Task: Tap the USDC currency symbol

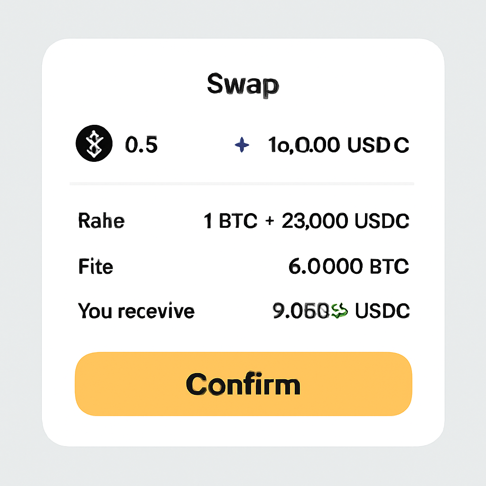Action: coord(380,145)
